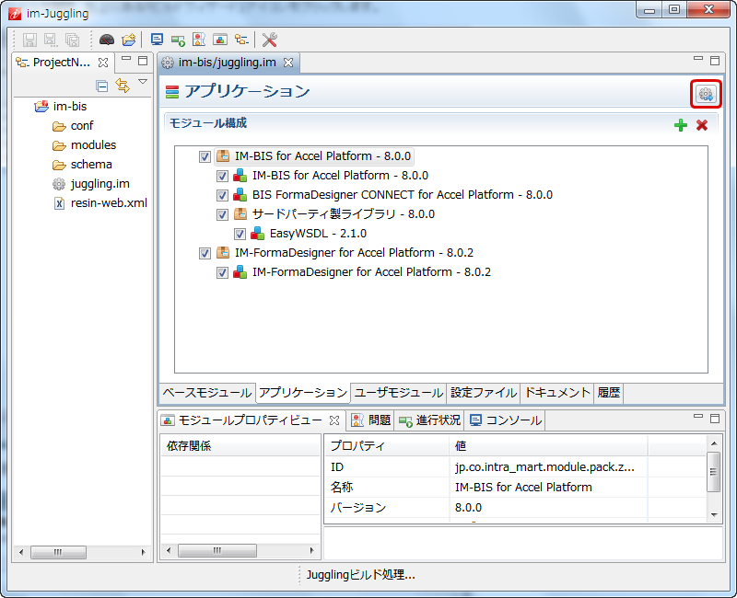Click the build gear icon highlighted in red
Viewport: 737px width, 598px height.
(706, 95)
